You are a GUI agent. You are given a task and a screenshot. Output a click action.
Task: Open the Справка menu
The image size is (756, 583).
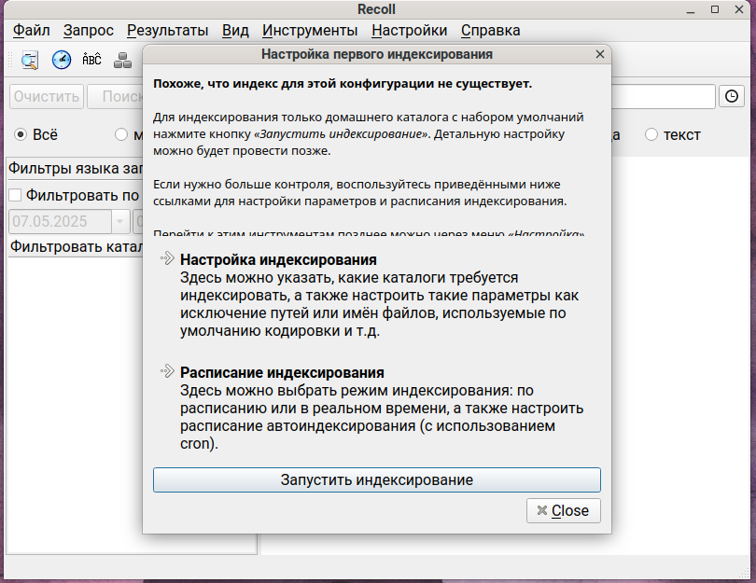490,31
